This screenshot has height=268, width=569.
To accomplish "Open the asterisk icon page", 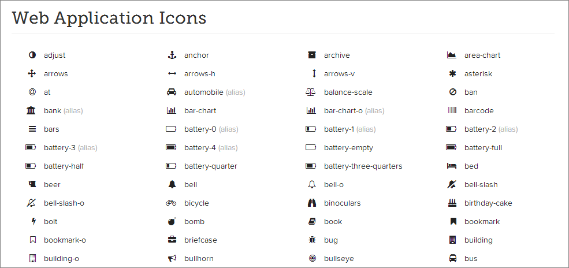I will (x=452, y=73).
